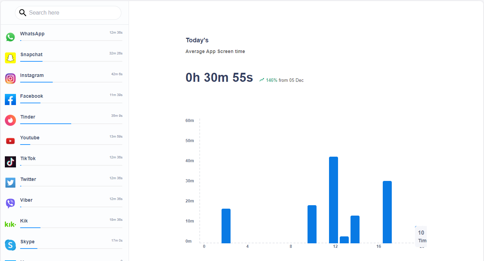The height and width of the screenshot is (261, 484).
Task: Select the WhatsApp app icon
Action: pos(10,37)
